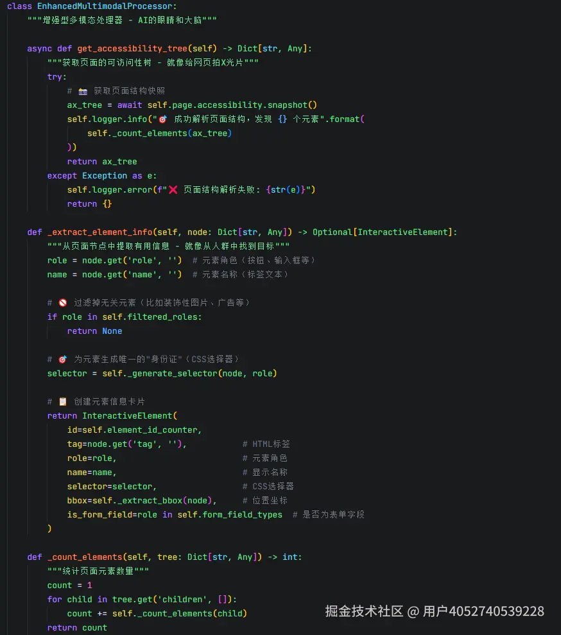This screenshot has width=561, height=635.
Task: Click the call self.page.accessibility.snapshot()
Action: pos(232,105)
